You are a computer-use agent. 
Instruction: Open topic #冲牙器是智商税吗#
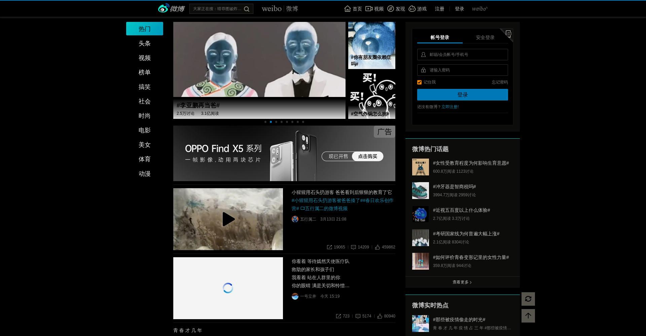click(454, 187)
